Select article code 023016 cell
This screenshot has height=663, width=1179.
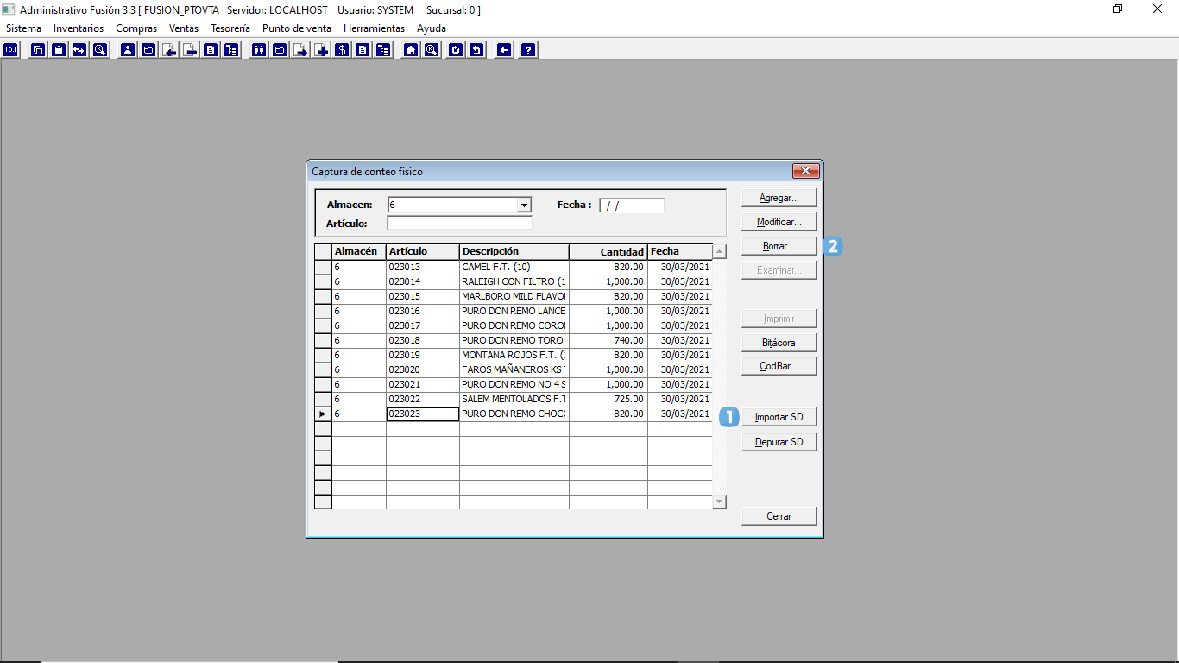[423, 311]
